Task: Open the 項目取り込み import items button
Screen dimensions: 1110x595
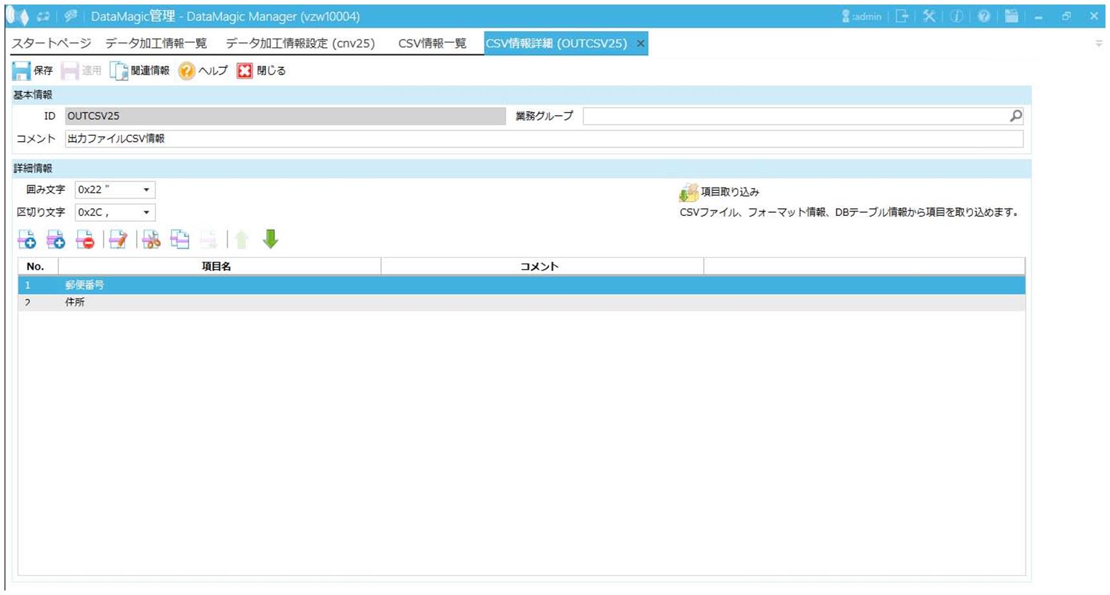Action: pyautogui.click(x=719, y=192)
